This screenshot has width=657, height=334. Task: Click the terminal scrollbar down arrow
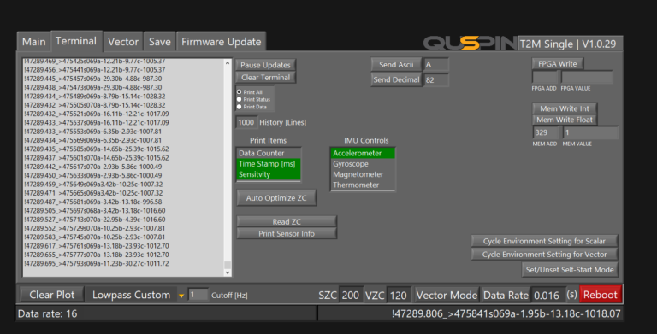(228, 272)
